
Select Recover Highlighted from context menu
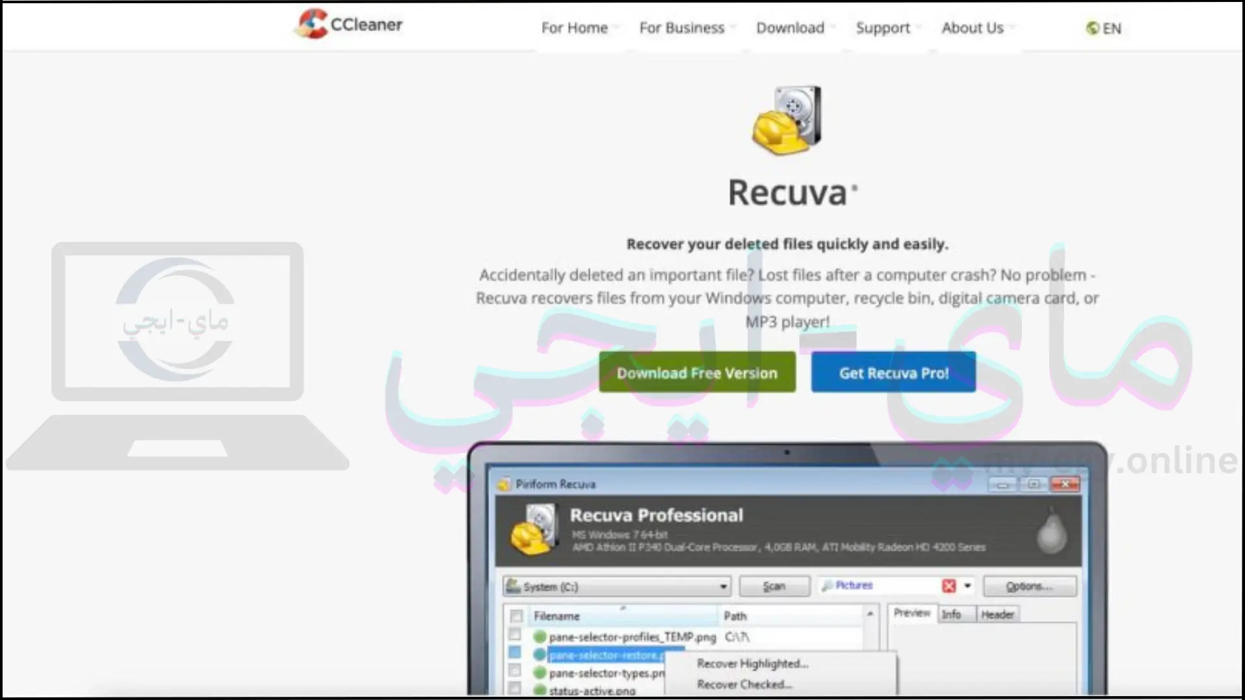tap(752, 662)
